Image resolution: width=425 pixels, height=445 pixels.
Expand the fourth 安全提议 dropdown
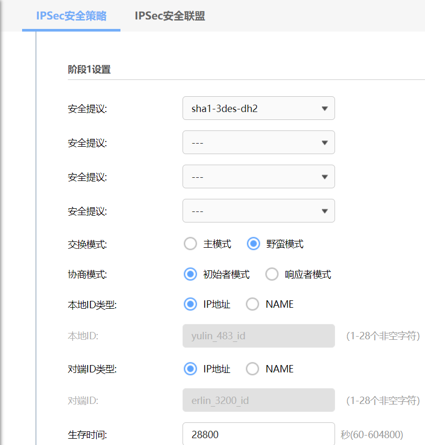[x=258, y=211]
